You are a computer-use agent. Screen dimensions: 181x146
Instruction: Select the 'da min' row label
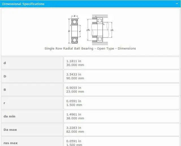[x=9, y=116]
